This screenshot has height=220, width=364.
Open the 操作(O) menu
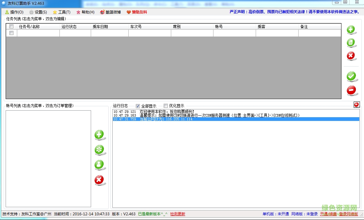point(14,12)
